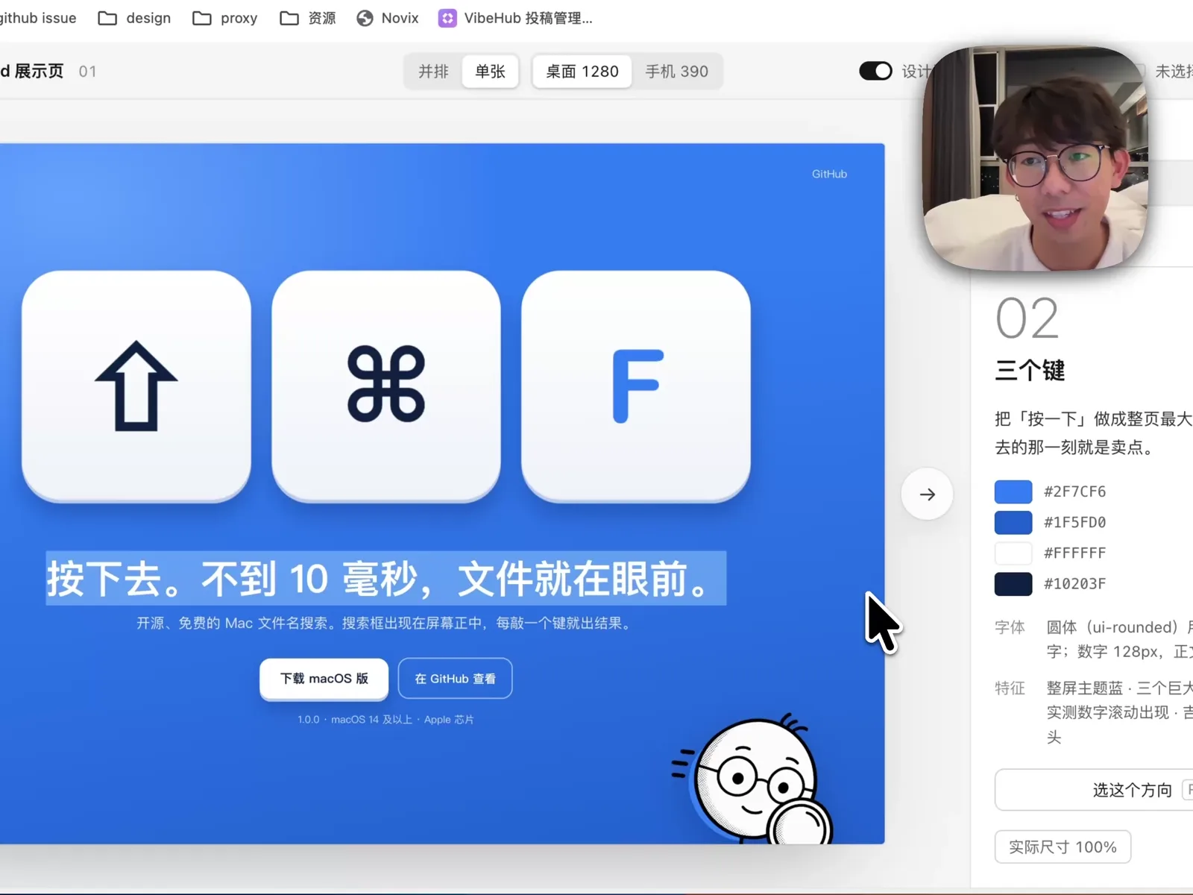Open the proxy bookmarks folder

pyautogui.click(x=225, y=18)
